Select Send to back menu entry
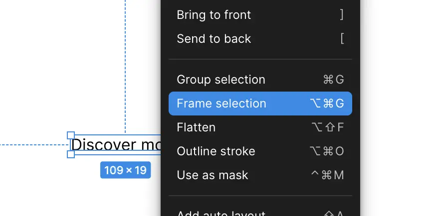437x216 pixels. [x=214, y=39]
